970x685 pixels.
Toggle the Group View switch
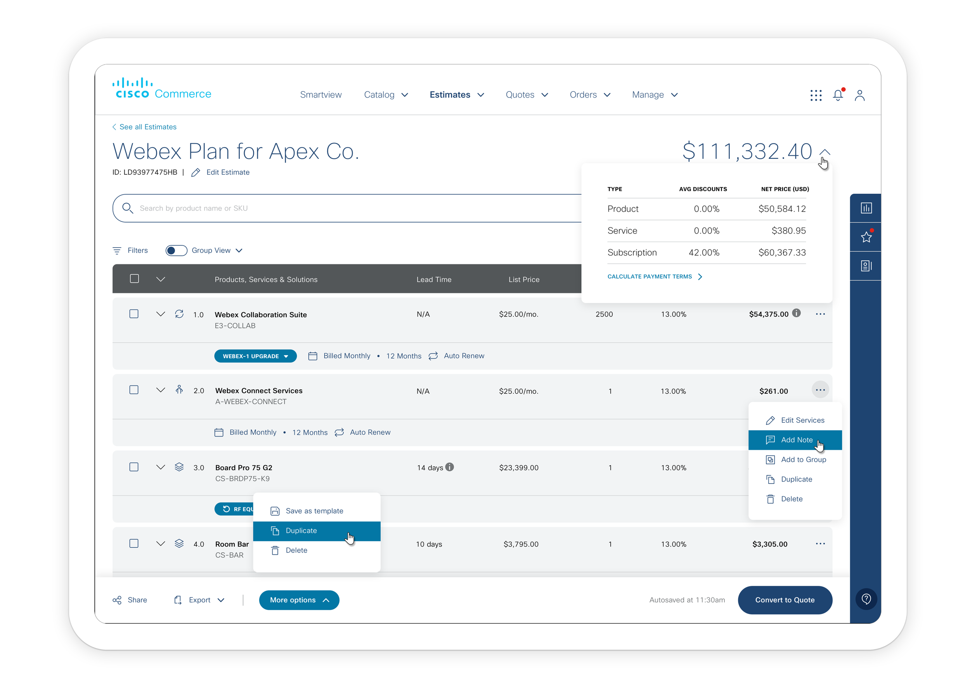[176, 251]
